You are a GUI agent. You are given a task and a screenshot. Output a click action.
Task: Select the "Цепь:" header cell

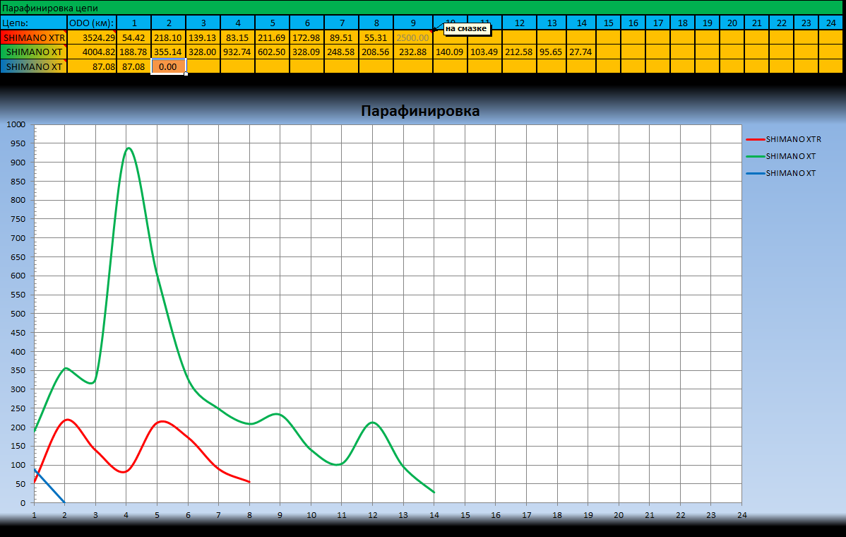click(x=33, y=23)
